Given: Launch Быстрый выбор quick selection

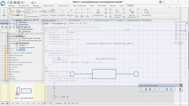Looking at the screenshot, I should point(118,14).
